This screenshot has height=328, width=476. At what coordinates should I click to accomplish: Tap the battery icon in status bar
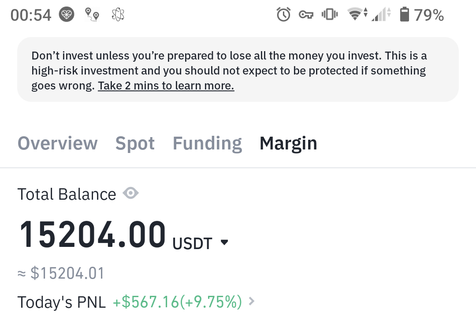[x=404, y=15]
